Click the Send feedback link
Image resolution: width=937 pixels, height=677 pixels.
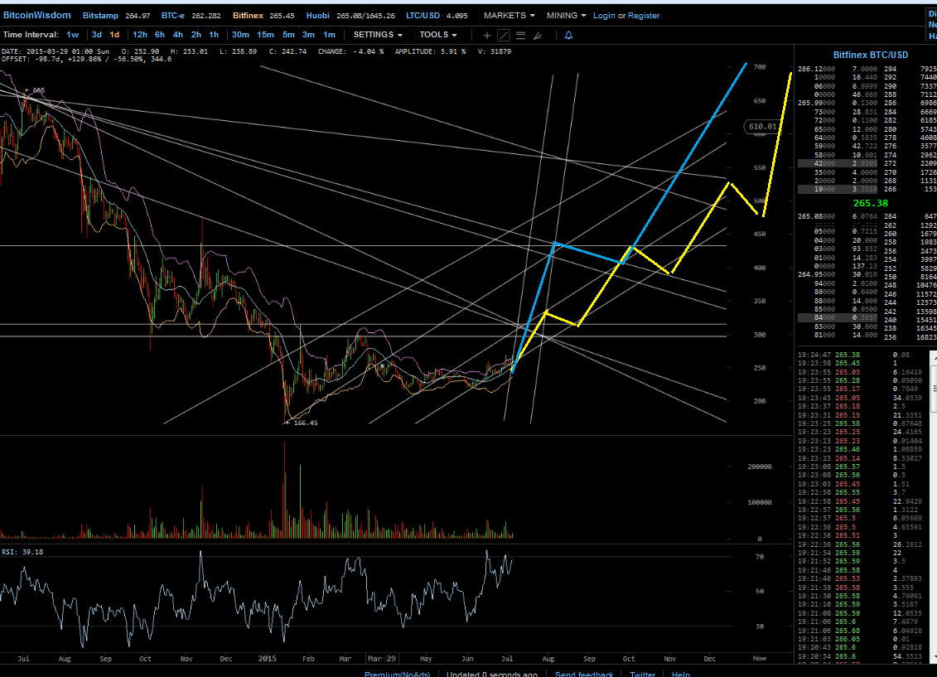(x=584, y=674)
